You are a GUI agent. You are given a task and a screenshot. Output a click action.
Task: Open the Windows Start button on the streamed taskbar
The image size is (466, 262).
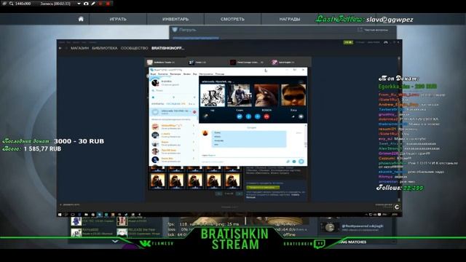(x=60, y=214)
